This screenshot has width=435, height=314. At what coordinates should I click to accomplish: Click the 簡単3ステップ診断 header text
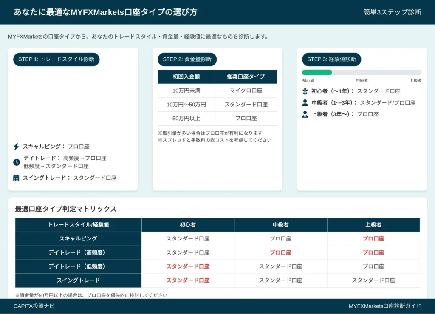pyautogui.click(x=392, y=12)
